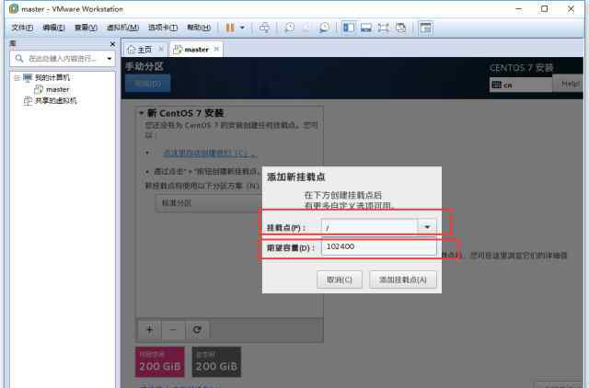
Task: Click the 挂载点(P) mount point text field
Action: (370, 227)
